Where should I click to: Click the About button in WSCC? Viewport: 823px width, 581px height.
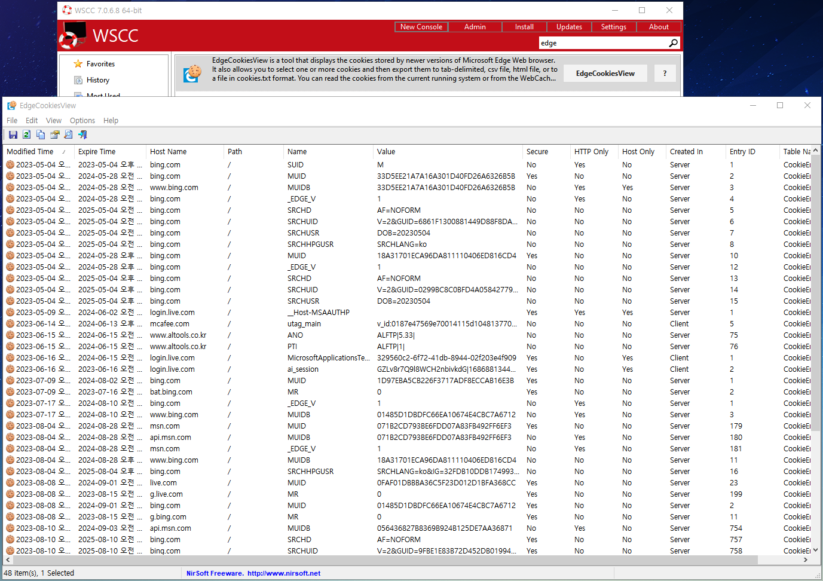click(x=659, y=27)
